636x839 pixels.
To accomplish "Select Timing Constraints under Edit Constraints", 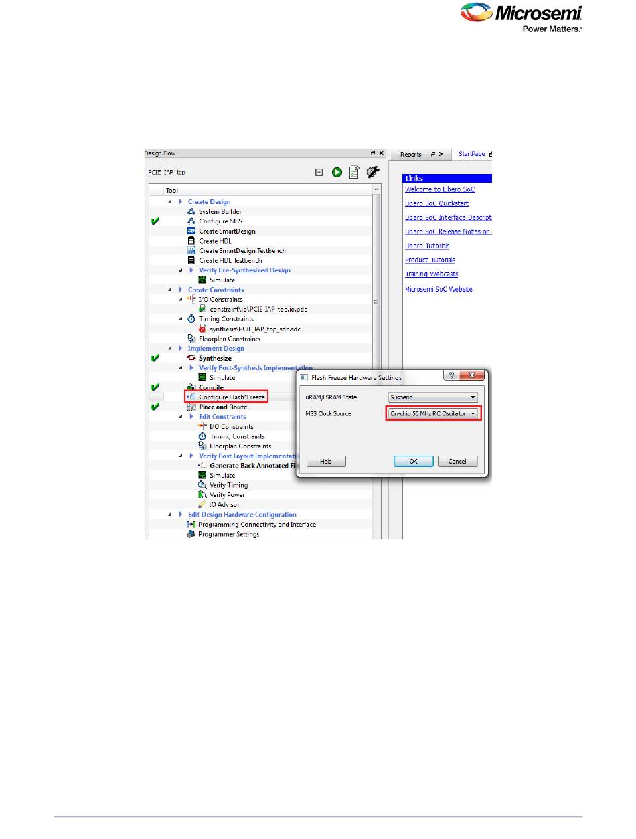I will 237,436.
